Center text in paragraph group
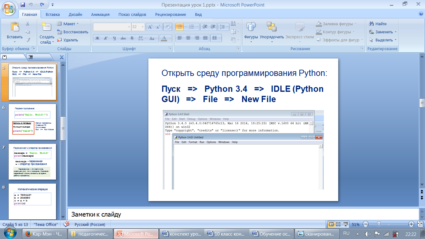425x239 pixels. pyautogui.click(x=188, y=38)
